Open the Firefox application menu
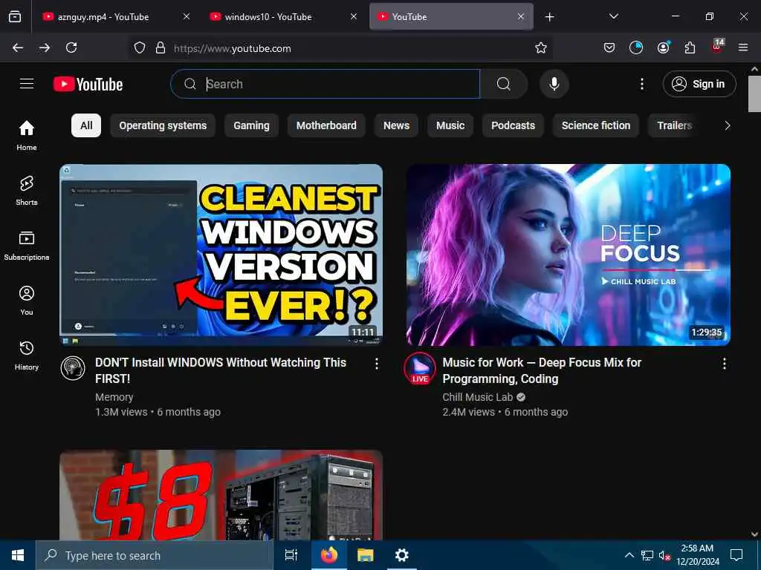The height and width of the screenshot is (570, 761). pos(743,47)
